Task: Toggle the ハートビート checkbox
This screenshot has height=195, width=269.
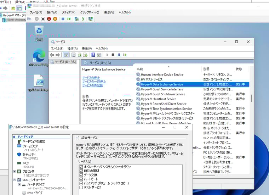Action: (x=81, y=179)
